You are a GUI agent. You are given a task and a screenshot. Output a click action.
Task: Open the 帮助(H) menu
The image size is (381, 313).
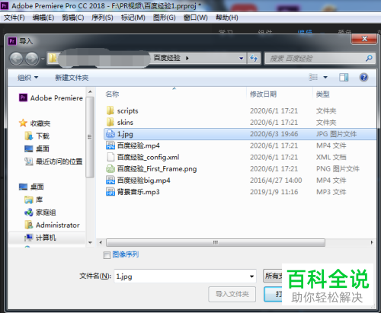(227, 18)
